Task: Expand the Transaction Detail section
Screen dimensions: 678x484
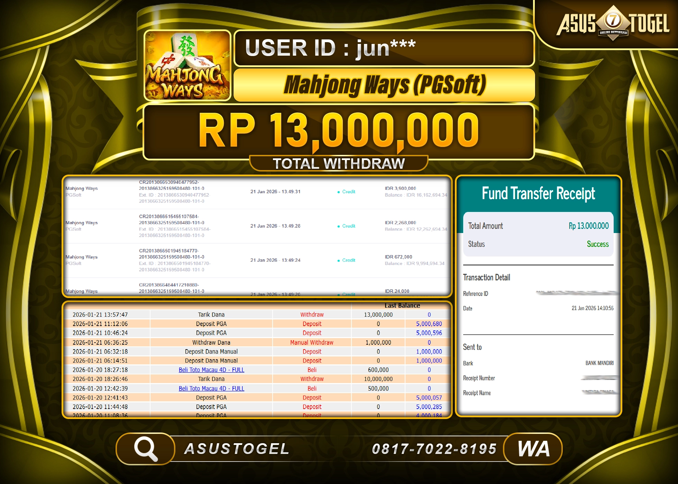Action: coord(486,277)
